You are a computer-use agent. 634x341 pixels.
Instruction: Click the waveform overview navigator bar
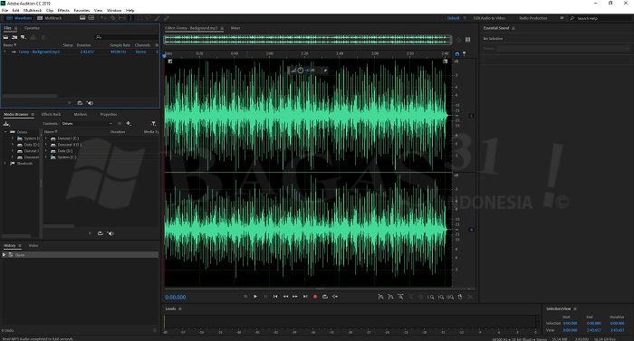308,40
